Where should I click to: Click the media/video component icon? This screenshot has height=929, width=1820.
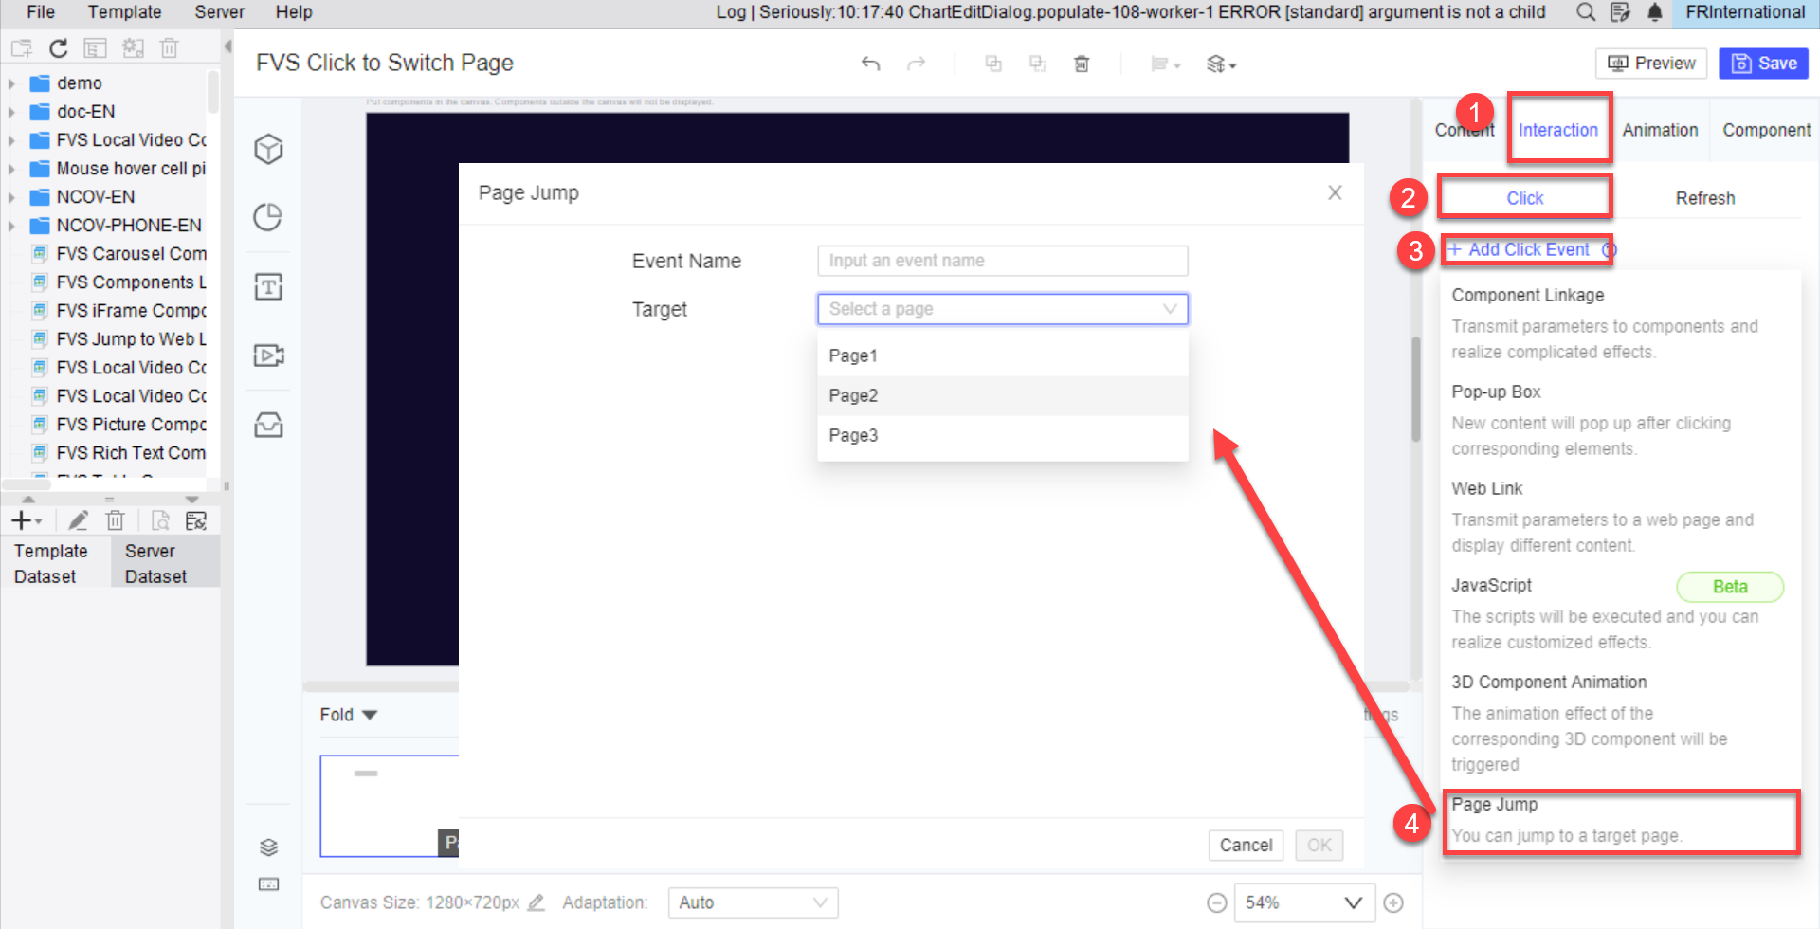268,355
